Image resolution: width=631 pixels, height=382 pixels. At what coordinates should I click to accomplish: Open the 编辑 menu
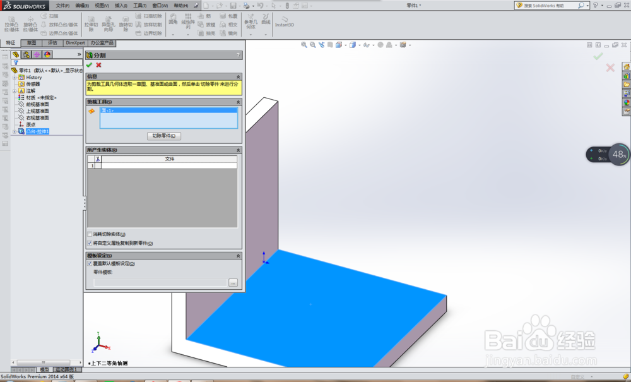82,6
